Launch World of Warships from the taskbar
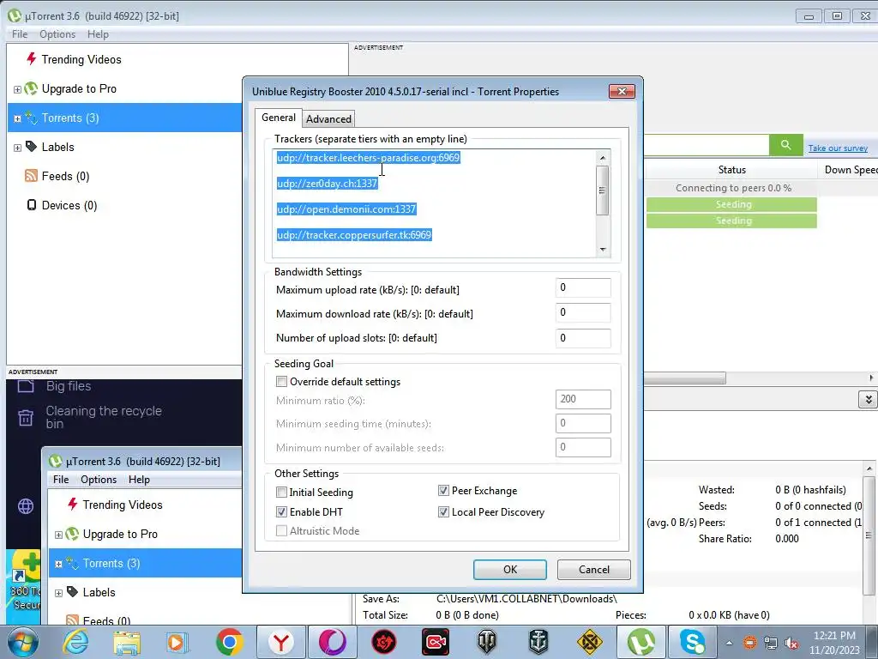Image resolution: width=878 pixels, height=659 pixels. pyautogui.click(x=538, y=642)
